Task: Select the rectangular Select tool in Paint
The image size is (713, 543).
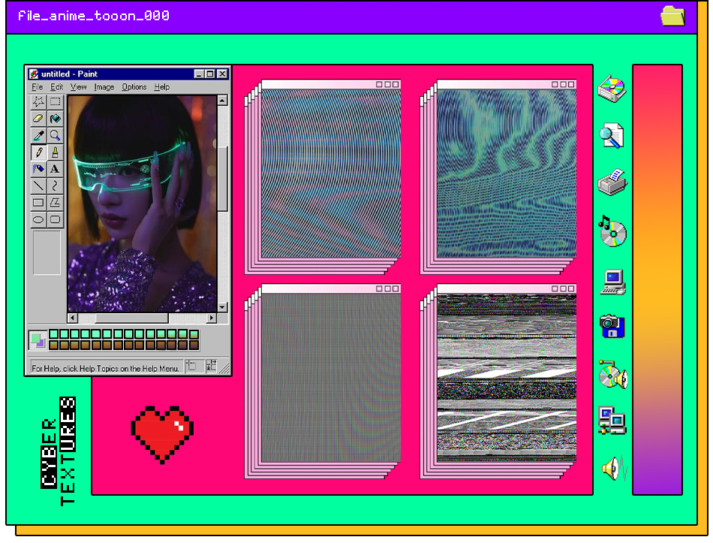Action: (55, 101)
